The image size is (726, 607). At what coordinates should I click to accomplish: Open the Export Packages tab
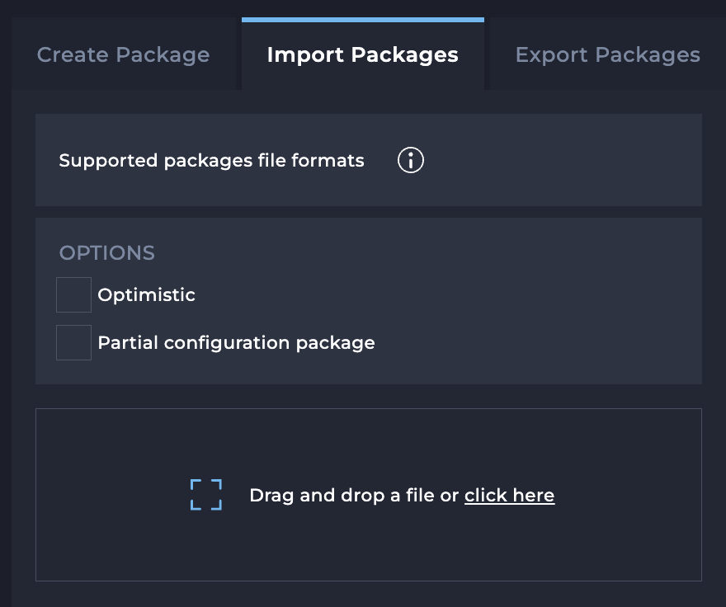607,54
